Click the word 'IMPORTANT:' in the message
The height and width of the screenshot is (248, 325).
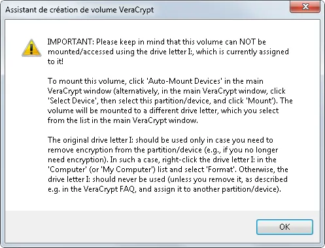(x=71, y=42)
